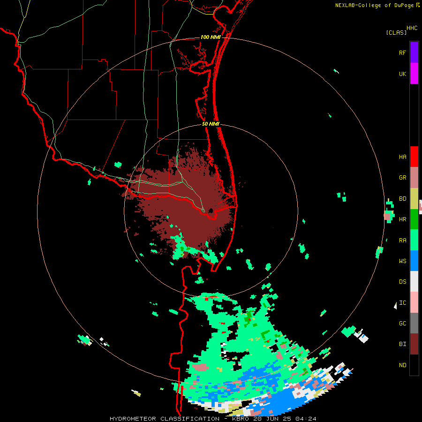
Task: Click the "50 NMI" range ring label
Action: [211, 124]
